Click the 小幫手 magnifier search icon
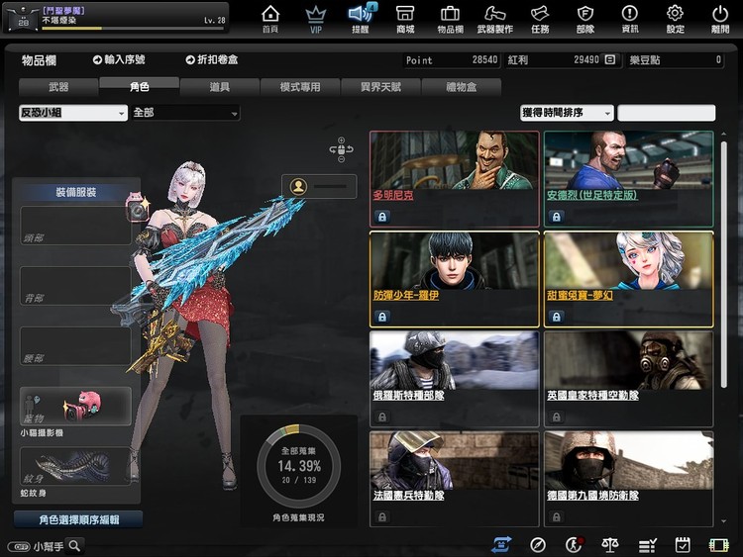Viewport: 743px width, 557px height. (74, 546)
